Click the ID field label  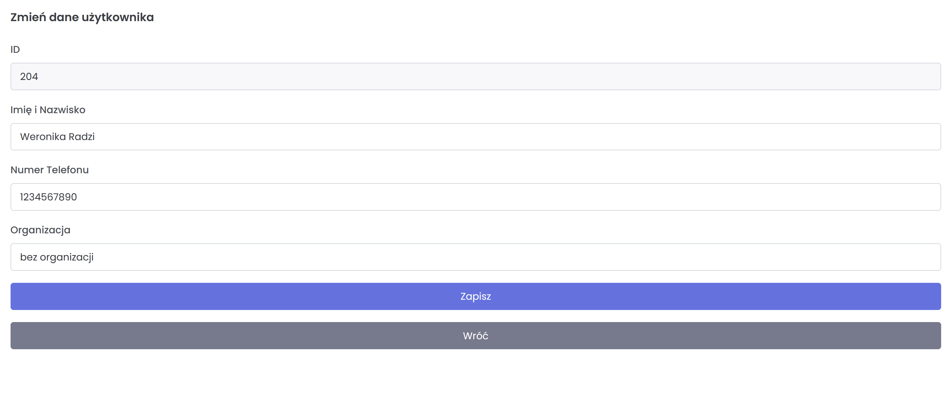[x=15, y=50]
